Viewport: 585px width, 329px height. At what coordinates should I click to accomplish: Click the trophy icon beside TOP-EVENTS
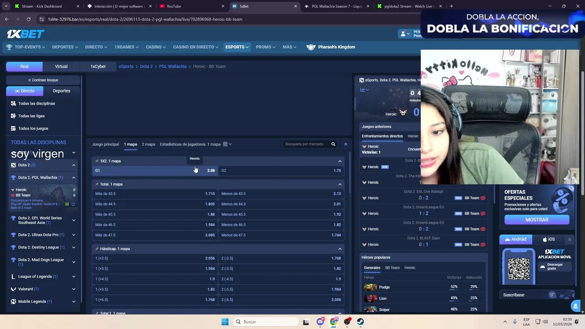(x=9, y=47)
